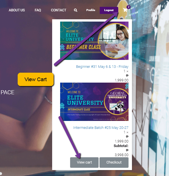This screenshot has width=169, height=176.
Task: Click the cart item count badge
Action: click(x=129, y=7)
